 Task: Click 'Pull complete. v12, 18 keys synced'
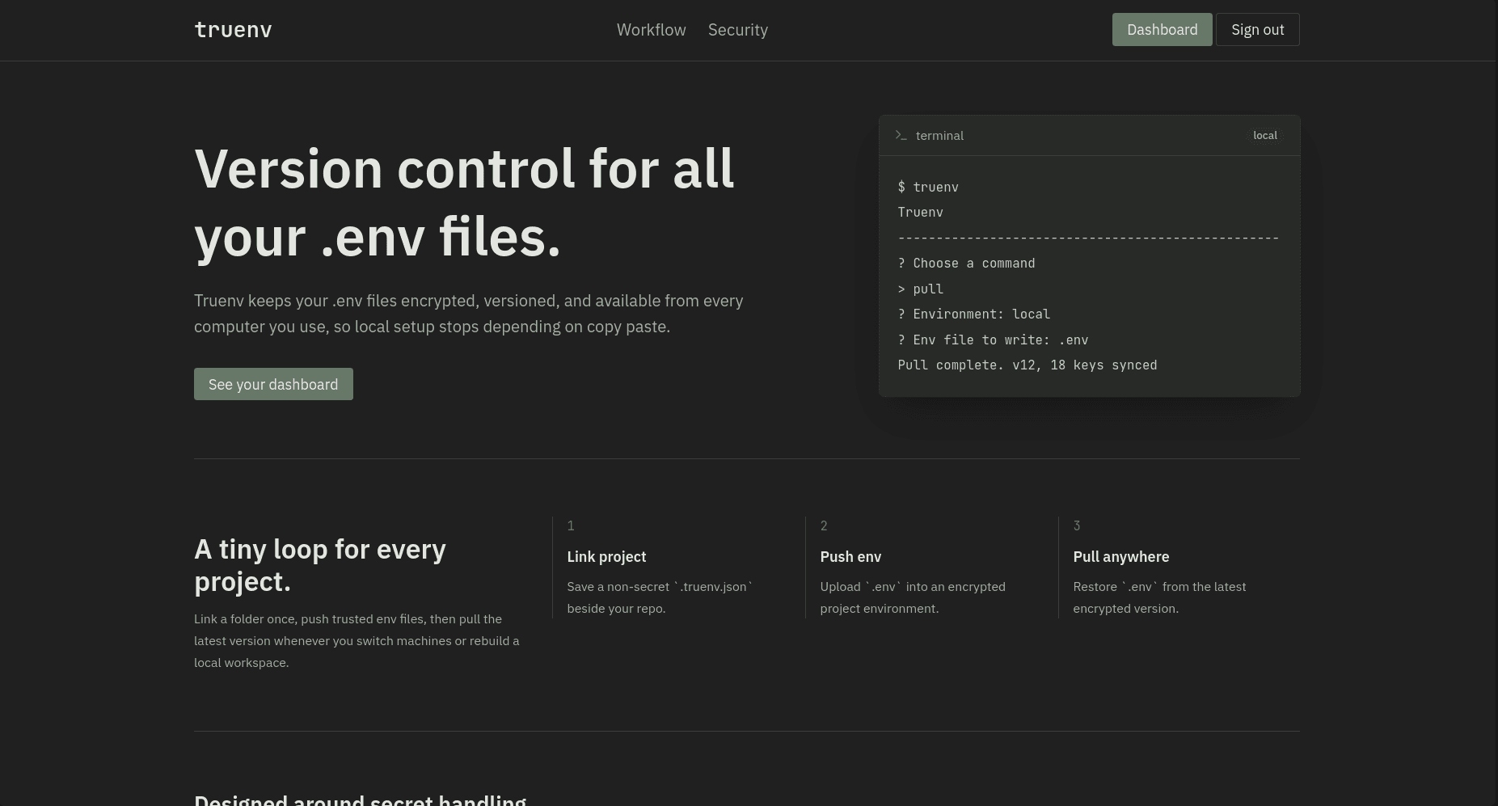[1028, 365]
